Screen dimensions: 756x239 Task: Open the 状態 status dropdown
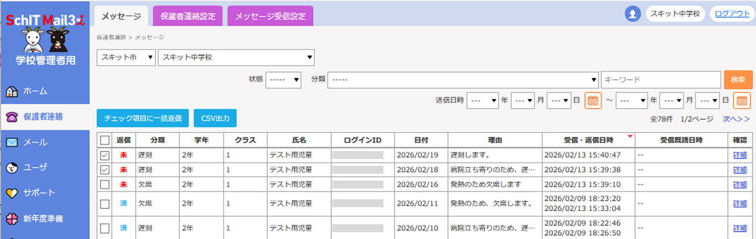click(283, 80)
